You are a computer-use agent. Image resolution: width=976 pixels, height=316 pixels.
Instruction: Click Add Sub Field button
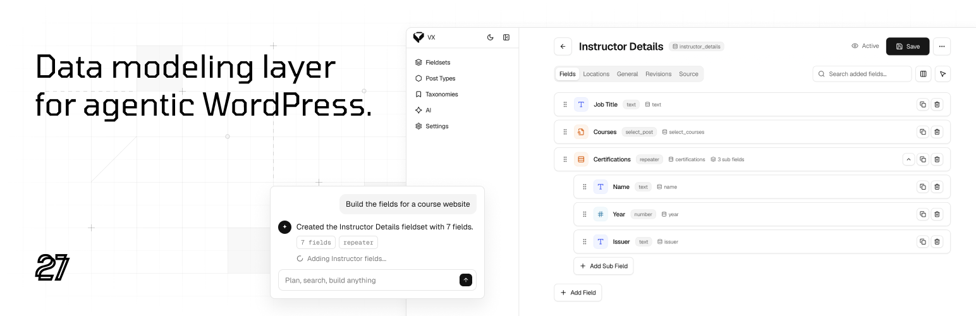point(603,266)
